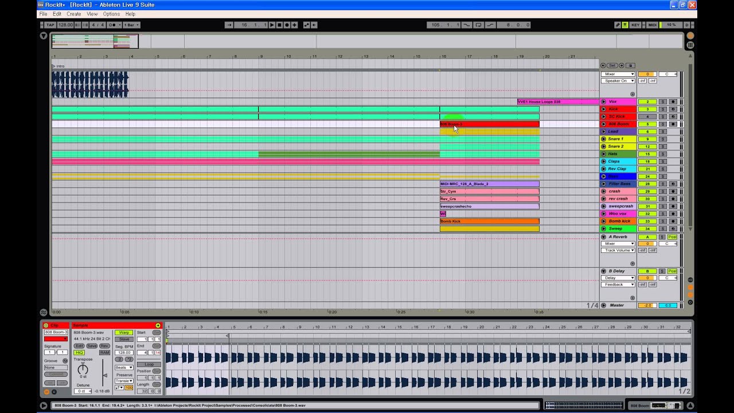Open Feedback parameter dropdown on B Delay
This screenshot has height=413, width=734.
[618, 285]
